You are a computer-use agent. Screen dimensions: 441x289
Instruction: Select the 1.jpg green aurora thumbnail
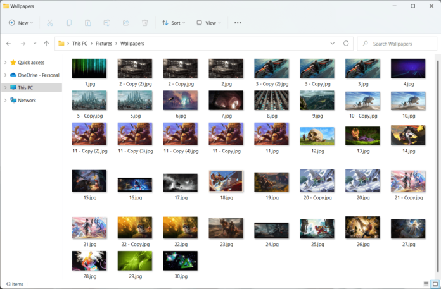pos(89,68)
